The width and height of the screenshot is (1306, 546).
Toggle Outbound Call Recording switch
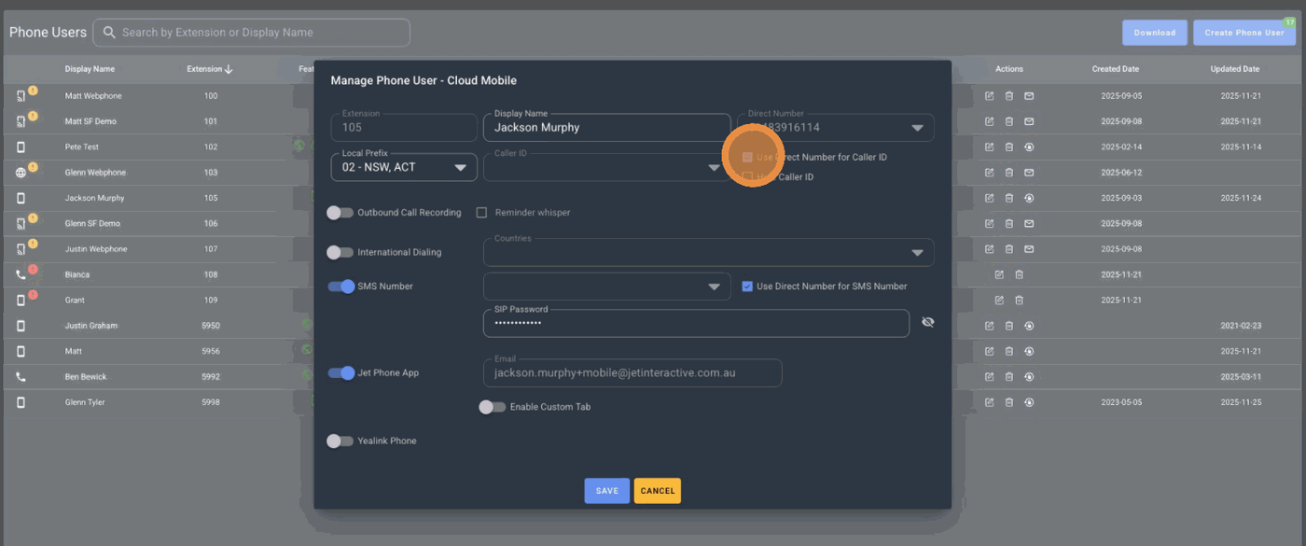pyautogui.click(x=340, y=213)
